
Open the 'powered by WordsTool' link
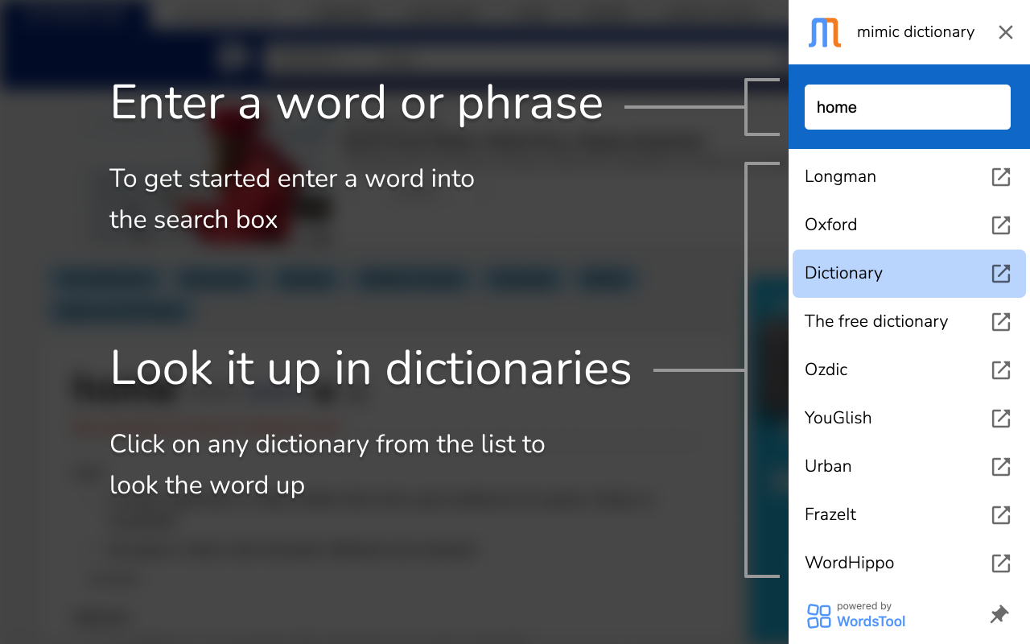click(x=873, y=614)
